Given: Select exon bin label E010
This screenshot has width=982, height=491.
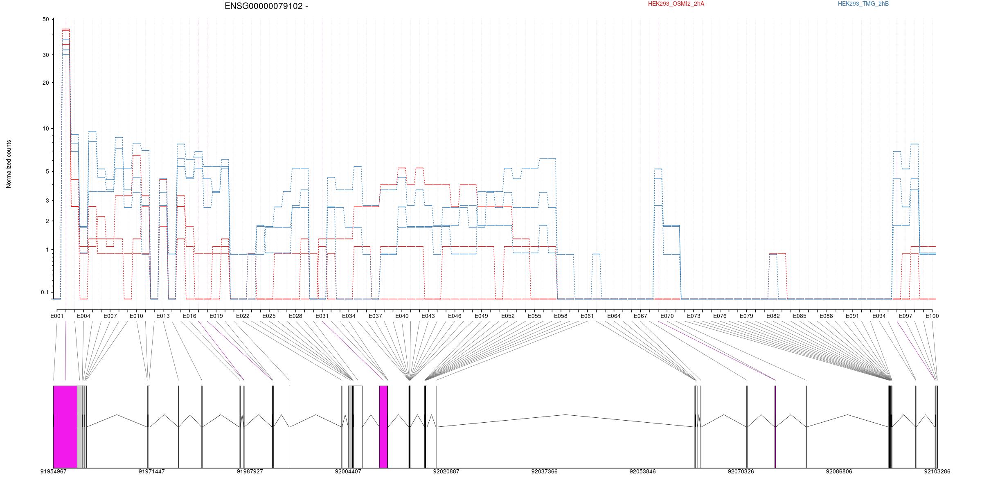Looking at the screenshot, I should pos(136,316).
